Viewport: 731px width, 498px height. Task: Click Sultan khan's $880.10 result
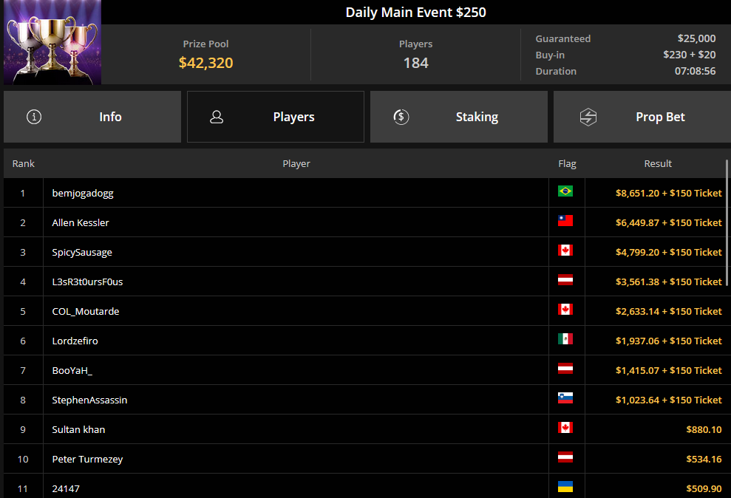pyautogui.click(x=704, y=429)
